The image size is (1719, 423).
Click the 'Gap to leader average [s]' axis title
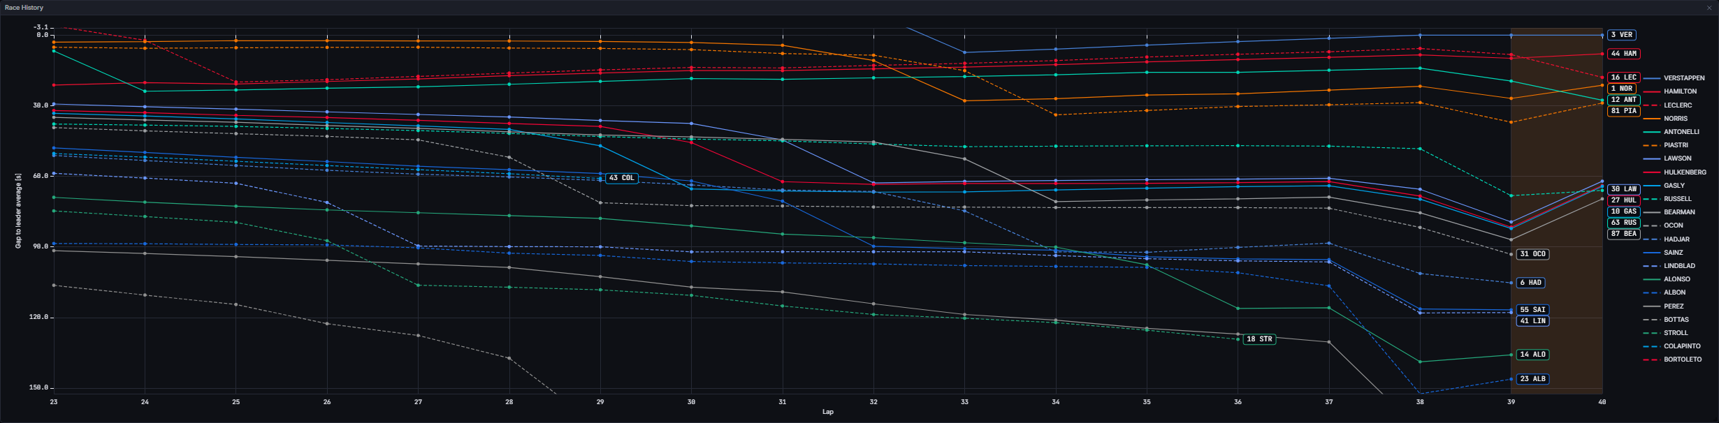(19, 211)
